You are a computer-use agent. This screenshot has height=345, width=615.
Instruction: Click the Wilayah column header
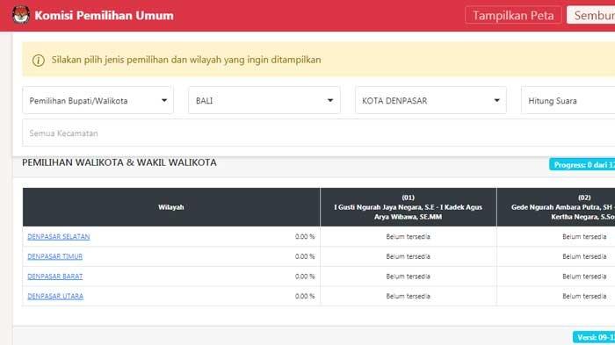point(171,207)
